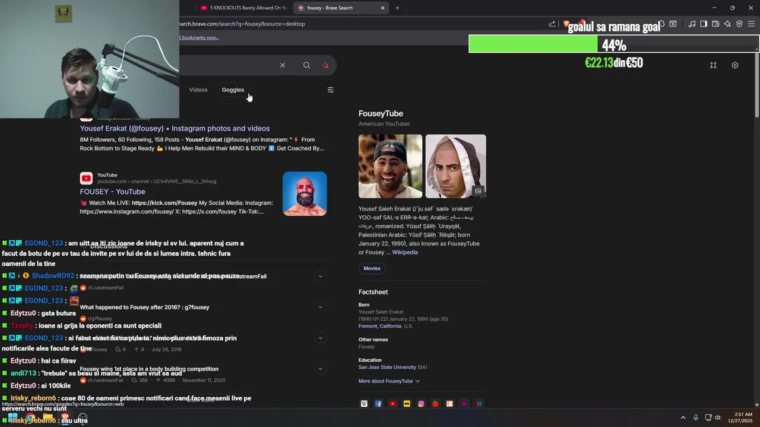
Task: Open Brave Search settings gear
Action: pos(735,65)
